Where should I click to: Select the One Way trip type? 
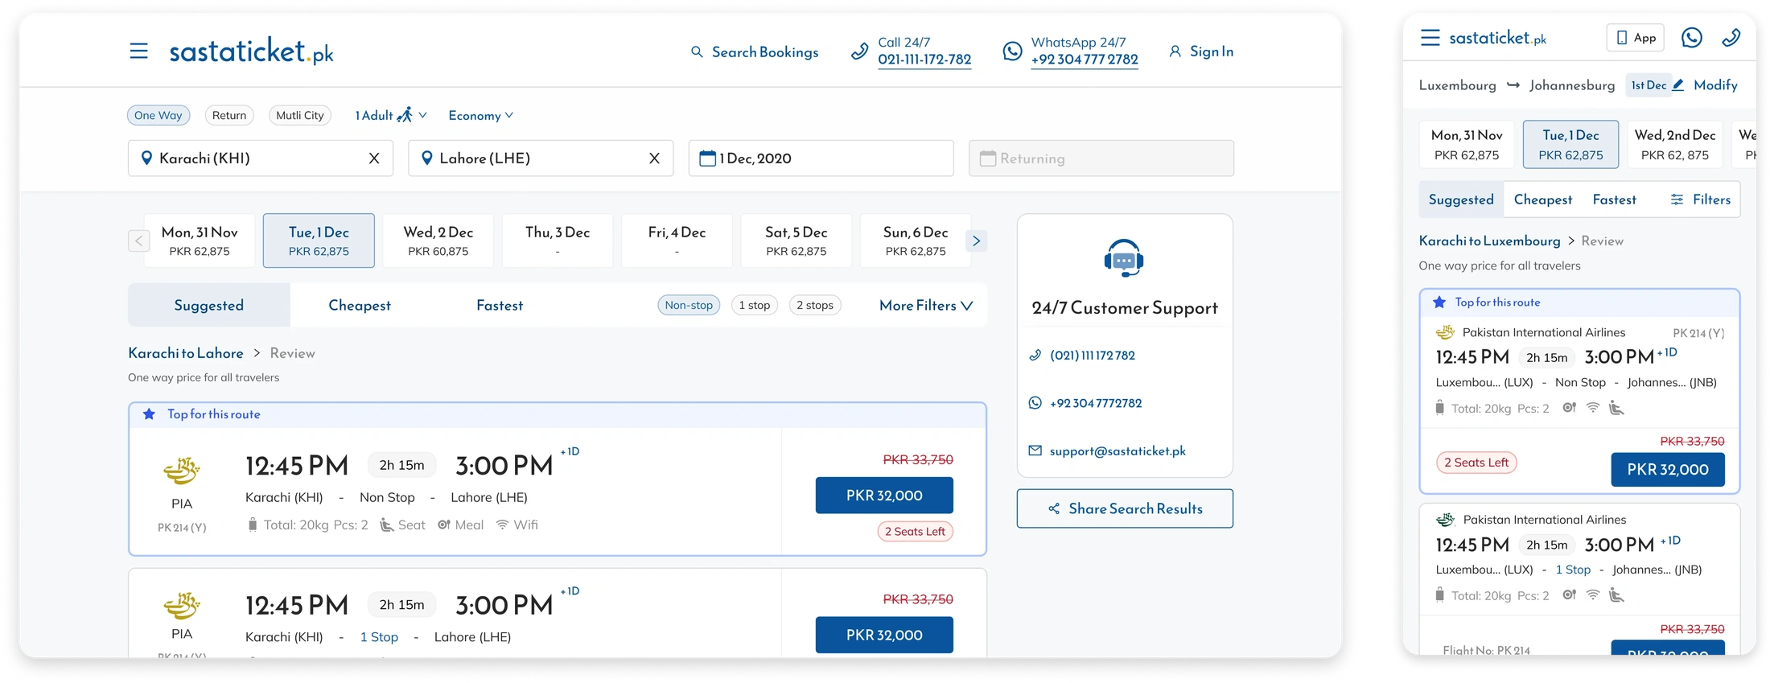click(158, 115)
